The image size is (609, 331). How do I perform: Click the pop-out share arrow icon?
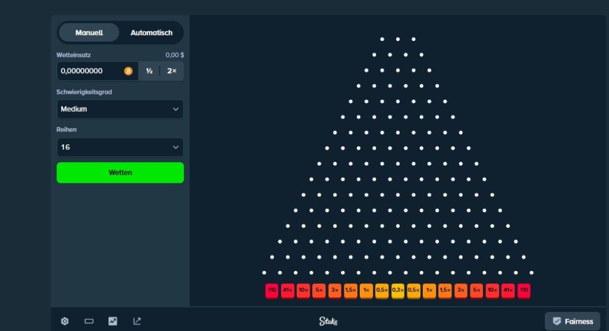click(x=137, y=321)
